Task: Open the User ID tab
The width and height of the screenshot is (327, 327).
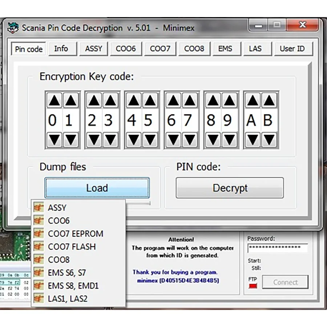Action: 294,49
